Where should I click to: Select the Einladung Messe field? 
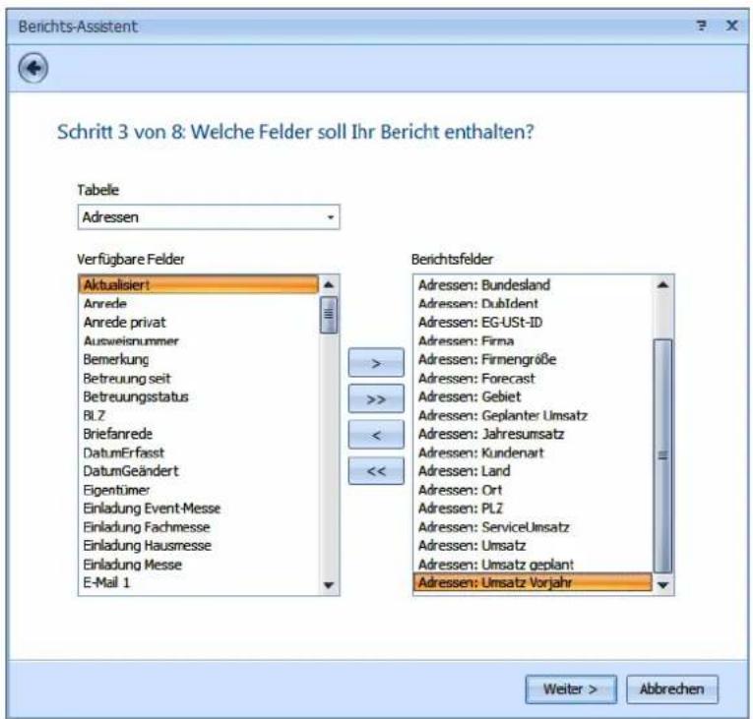click(198, 564)
